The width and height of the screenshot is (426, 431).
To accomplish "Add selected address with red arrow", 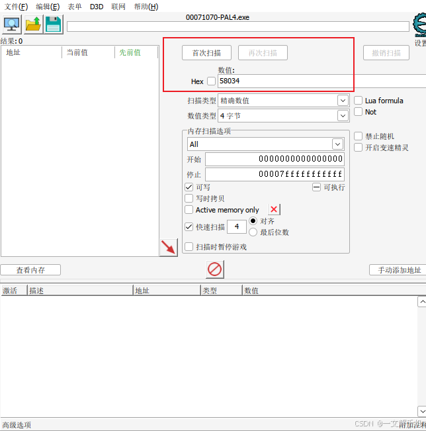I will [169, 247].
